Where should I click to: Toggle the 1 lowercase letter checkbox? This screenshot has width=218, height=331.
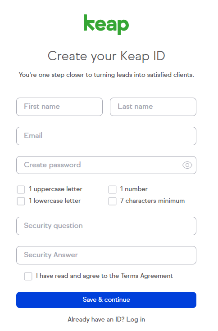pos(21,201)
